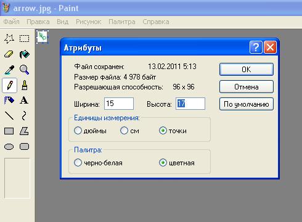302x222 pixels.
Task: Open the Правка menu
Action: [x=38, y=22]
